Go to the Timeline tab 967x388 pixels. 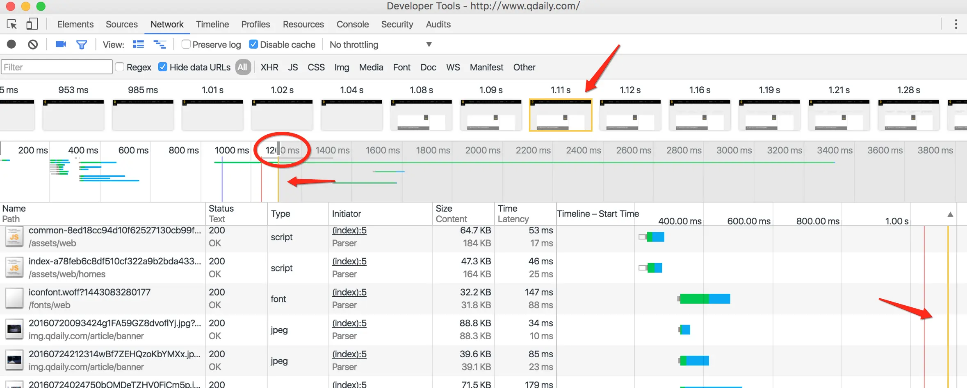coord(212,25)
